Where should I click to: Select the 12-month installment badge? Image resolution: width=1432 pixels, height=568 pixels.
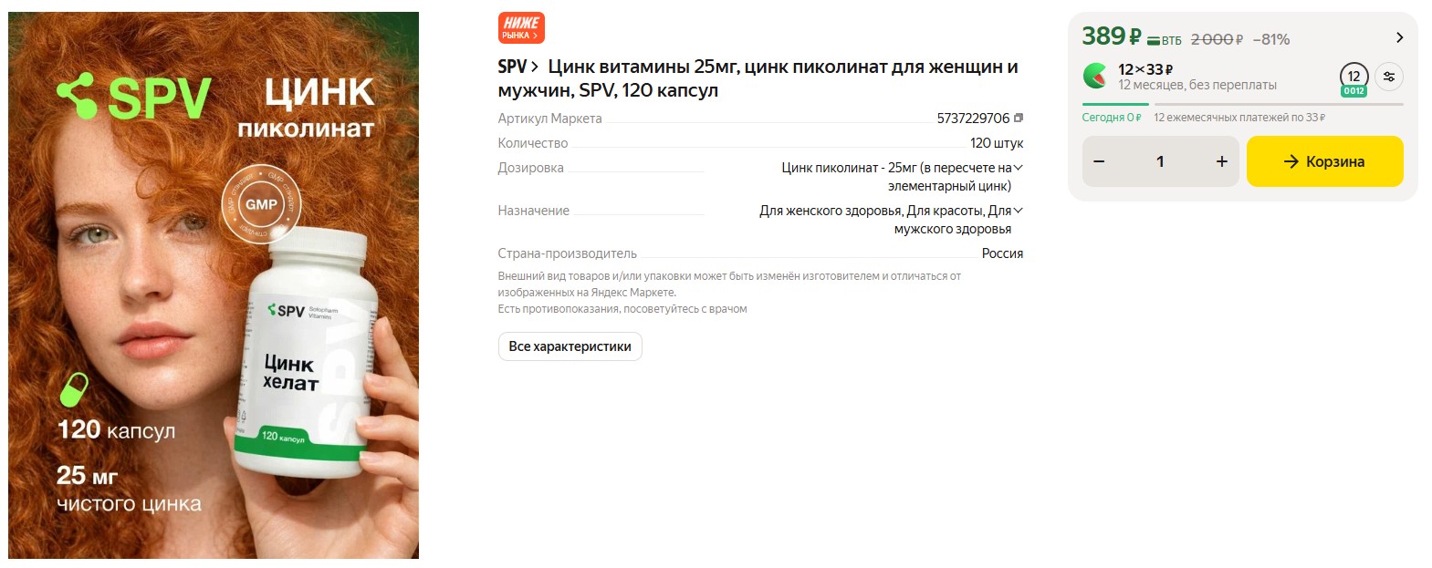coord(1354,78)
